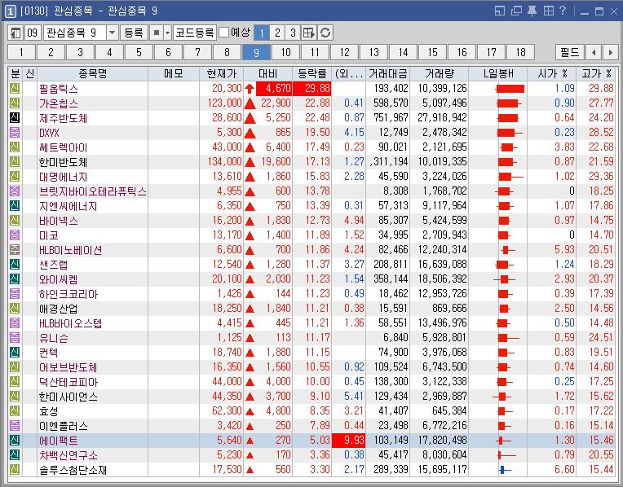Click the 등록 button
623x487 pixels.
134,33
